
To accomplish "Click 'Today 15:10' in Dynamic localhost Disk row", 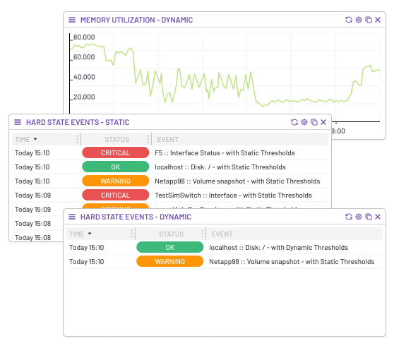I will click(86, 248).
